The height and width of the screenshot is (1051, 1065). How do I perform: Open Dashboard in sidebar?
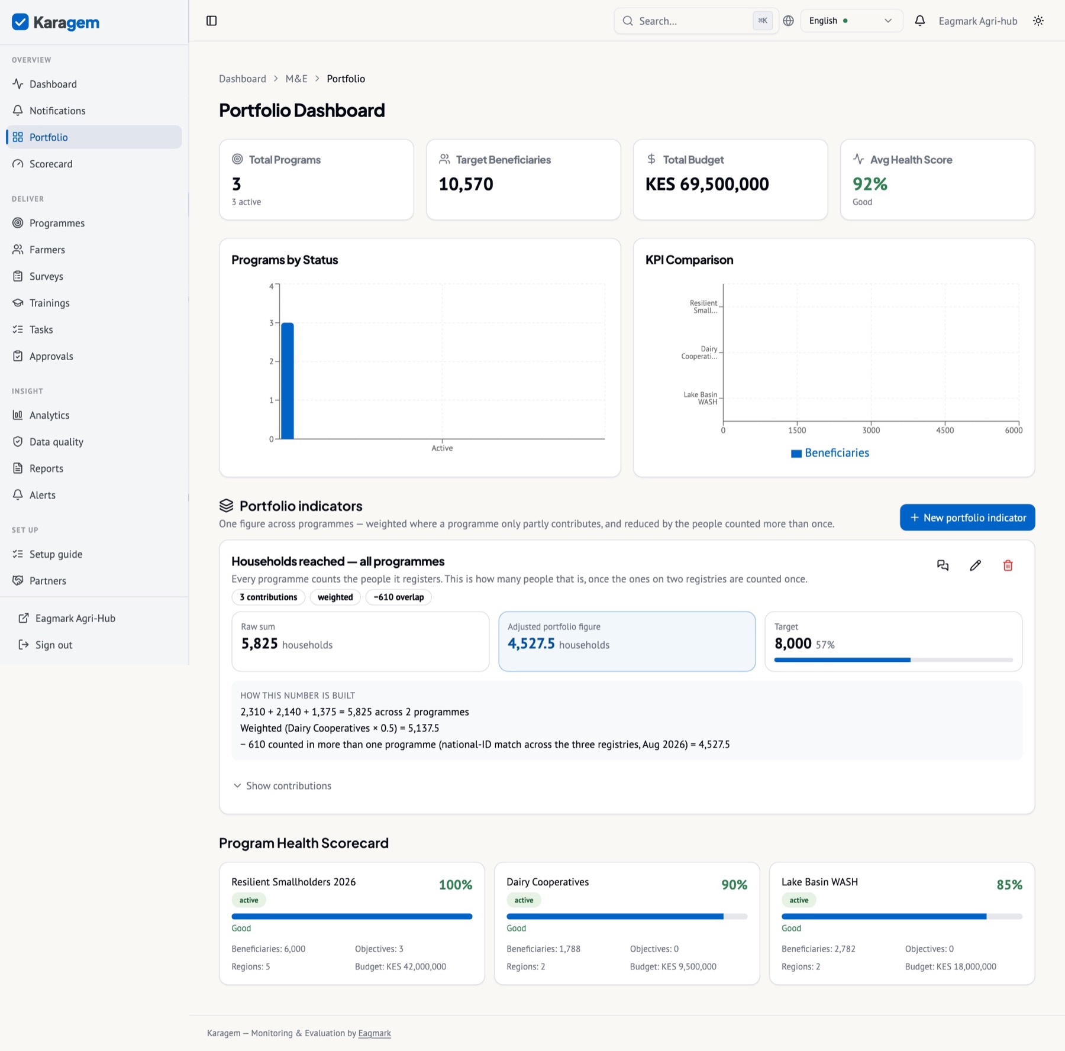click(94, 84)
